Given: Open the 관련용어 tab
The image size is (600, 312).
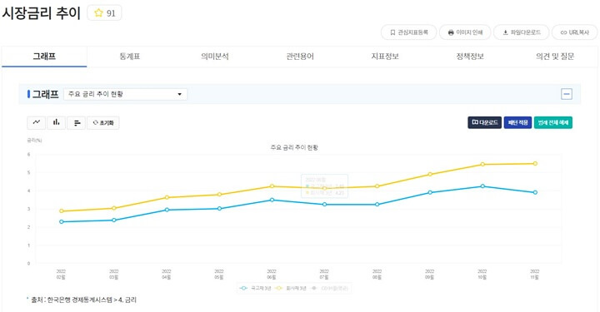Looking at the screenshot, I should (x=300, y=57).
